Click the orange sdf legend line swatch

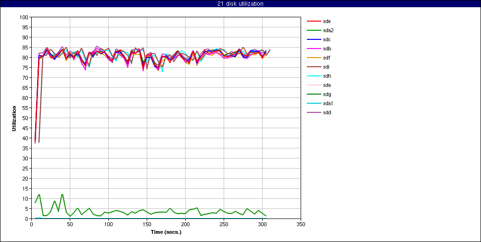pyautogui.click(x=313, y=58)
